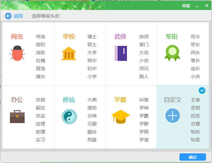Screen dimensions: 212x163
Task: Click the 学神 rank text
Action: coord(144,108)
